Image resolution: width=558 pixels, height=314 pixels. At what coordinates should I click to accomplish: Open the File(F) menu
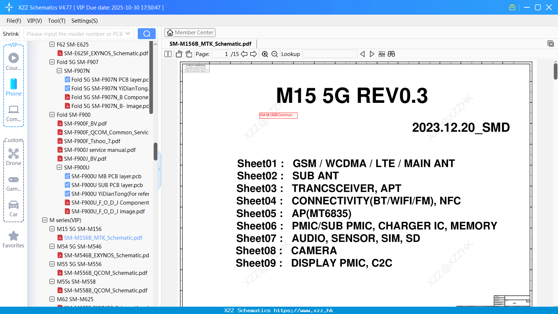pos(14,21)
